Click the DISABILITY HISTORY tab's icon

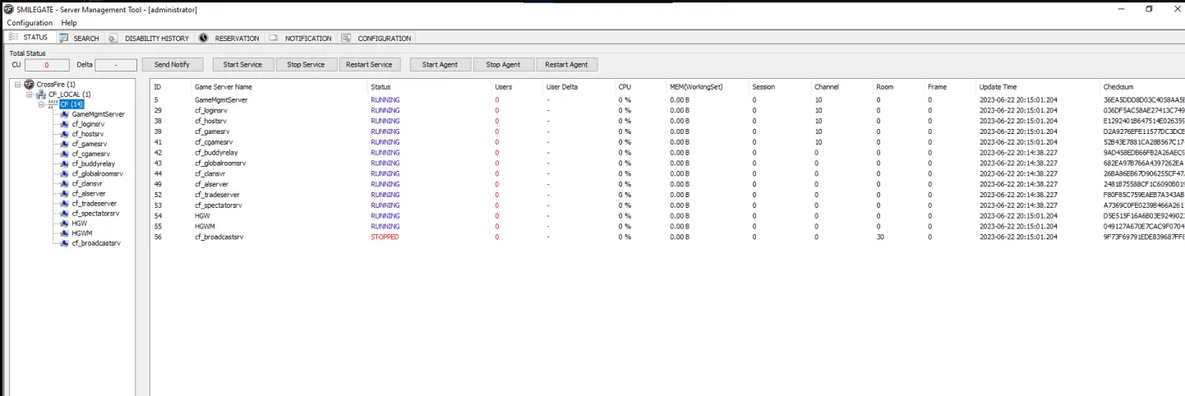(114, 38)
